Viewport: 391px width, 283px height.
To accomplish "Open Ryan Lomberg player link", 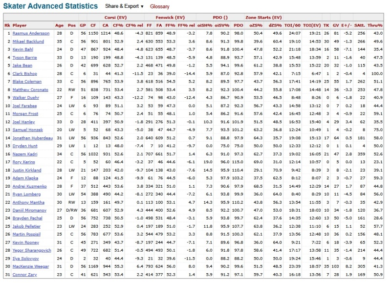I will tap(26, 194).
